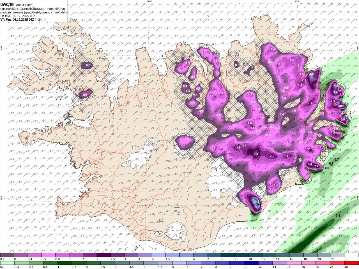
Task: Click the UWC/IG title heading
Action: pyautogui.click(x=7, y=4)
